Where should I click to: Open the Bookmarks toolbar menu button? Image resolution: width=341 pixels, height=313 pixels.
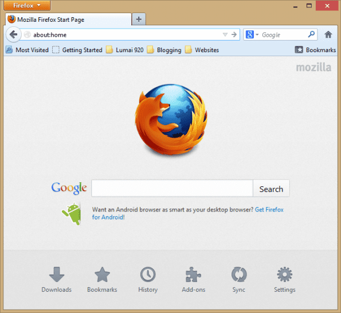point(315,50)
